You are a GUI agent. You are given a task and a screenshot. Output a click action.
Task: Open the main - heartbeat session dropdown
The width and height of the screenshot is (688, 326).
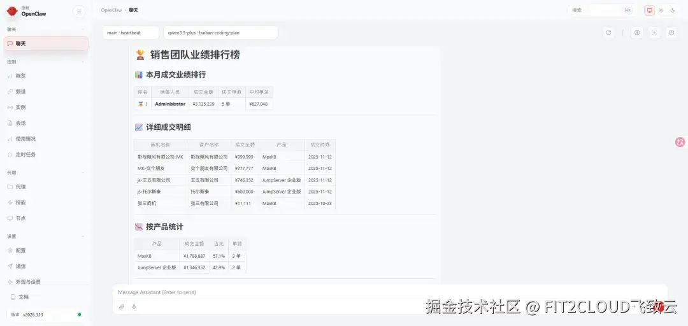pos(131,32)
